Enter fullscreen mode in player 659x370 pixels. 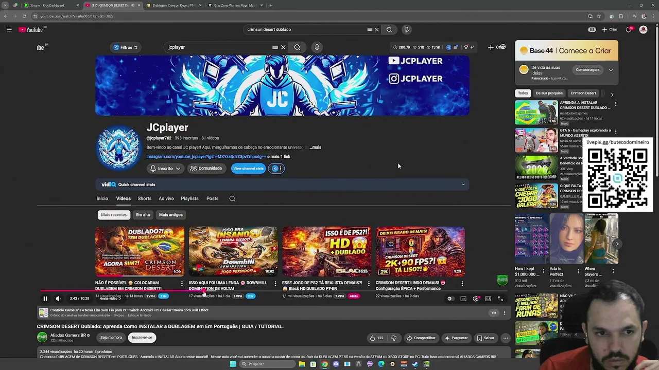coord(500,299)
